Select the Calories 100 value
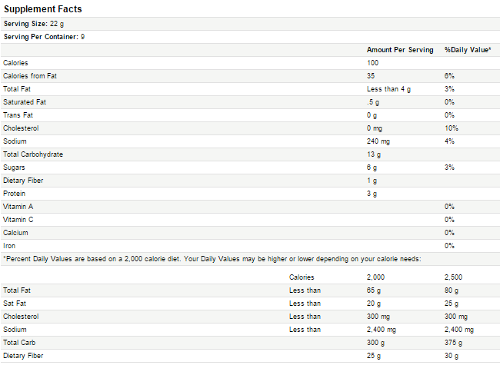Screen dimensions: 500x375 point(372,63)
